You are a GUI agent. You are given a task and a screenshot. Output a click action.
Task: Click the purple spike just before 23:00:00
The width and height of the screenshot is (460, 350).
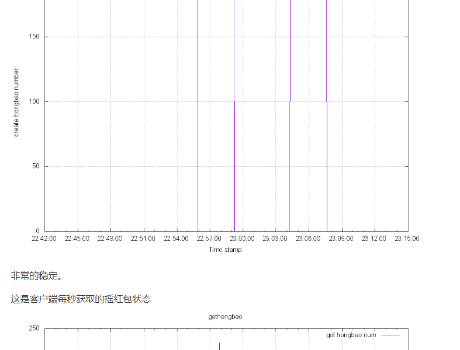coord(234,116)
